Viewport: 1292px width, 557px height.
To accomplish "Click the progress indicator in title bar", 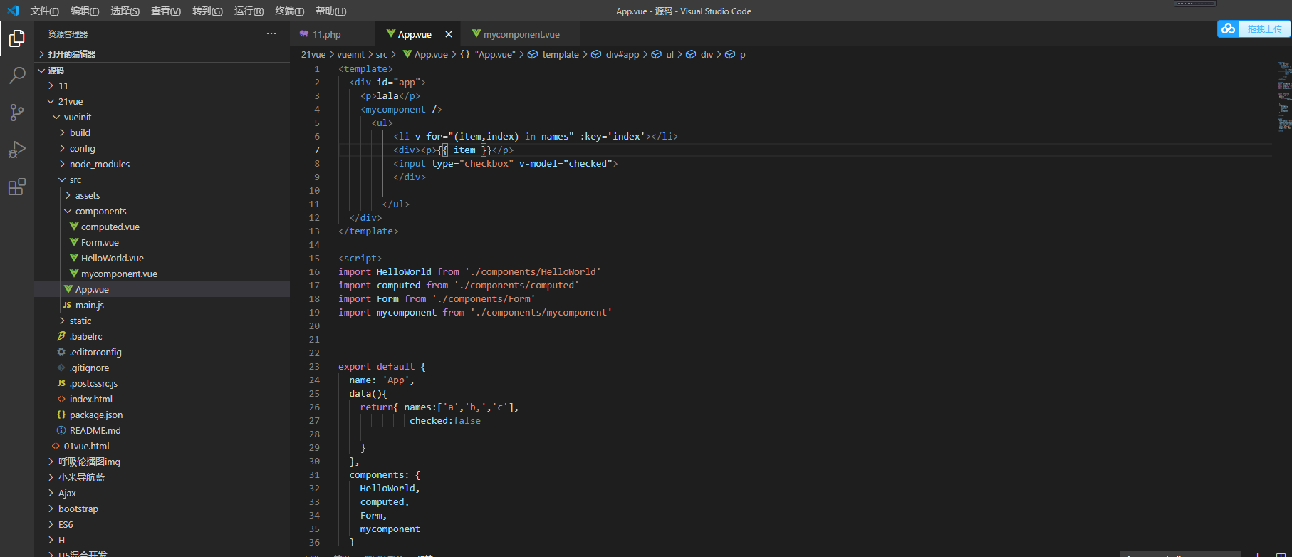I will click(x=1194, y=4).
